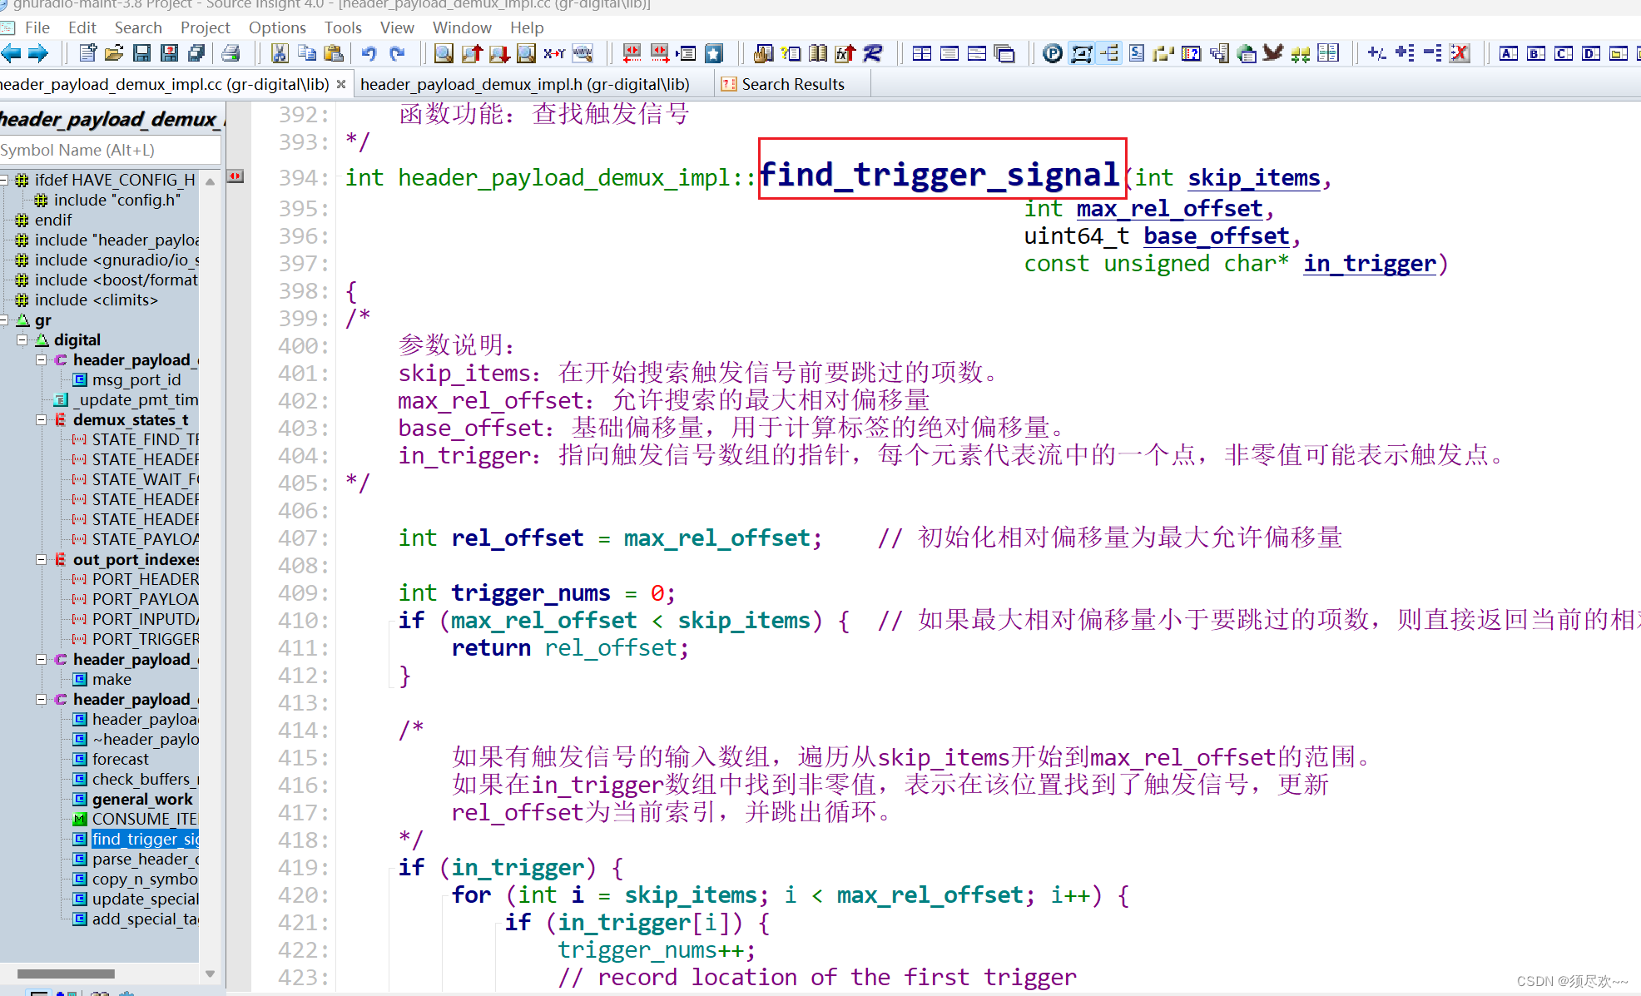Click the Cascade Windows icon
1641x996 pixels.
coord(1004,54)
